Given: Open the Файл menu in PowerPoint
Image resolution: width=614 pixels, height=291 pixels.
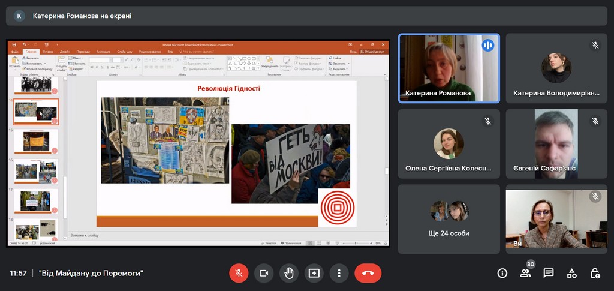Looking at the screenshot, I should coord(14,52).
